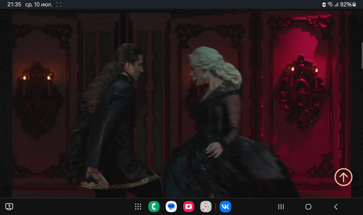Image resolution: width=363 pixels, height=215 pixels.
Task: Tap the Home navigation button
Action: tap(308, 207)
